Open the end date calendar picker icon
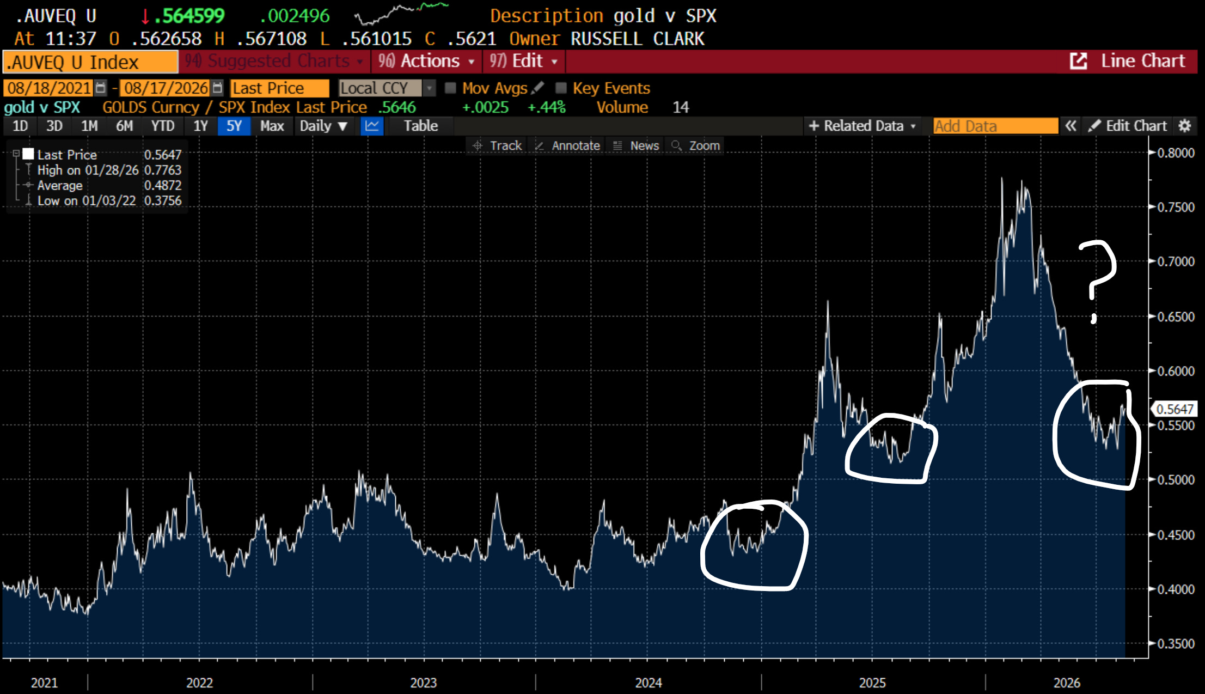Viewport: 1205px width, 694px height. coord(217,88)
